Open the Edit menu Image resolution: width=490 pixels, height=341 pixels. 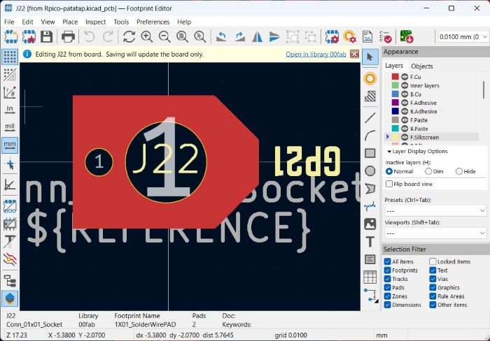click(x=27, y=22)
